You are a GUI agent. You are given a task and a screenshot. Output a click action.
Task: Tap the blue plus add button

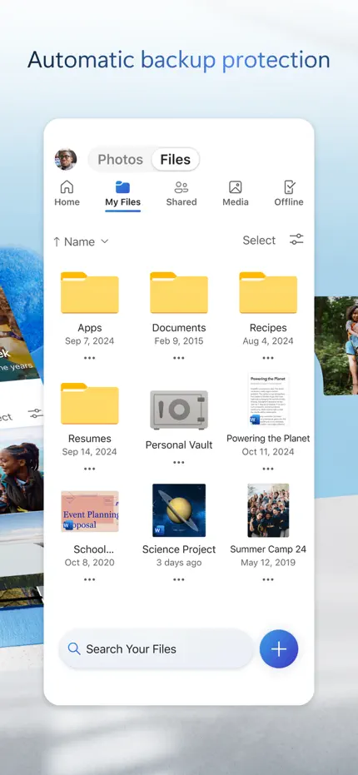[x=279, y=649]
